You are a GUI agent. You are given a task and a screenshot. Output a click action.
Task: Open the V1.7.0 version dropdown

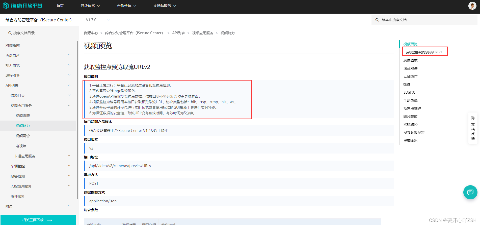pos(98,20)
